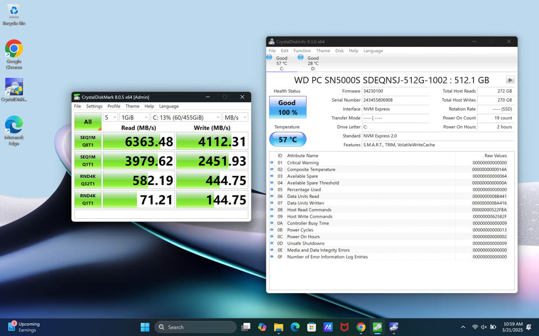
Task: Click the Raw Values column header
Action: [496, 156]
